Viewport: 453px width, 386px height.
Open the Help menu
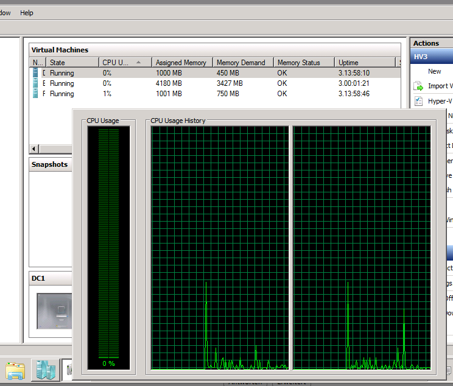point(27,13)
